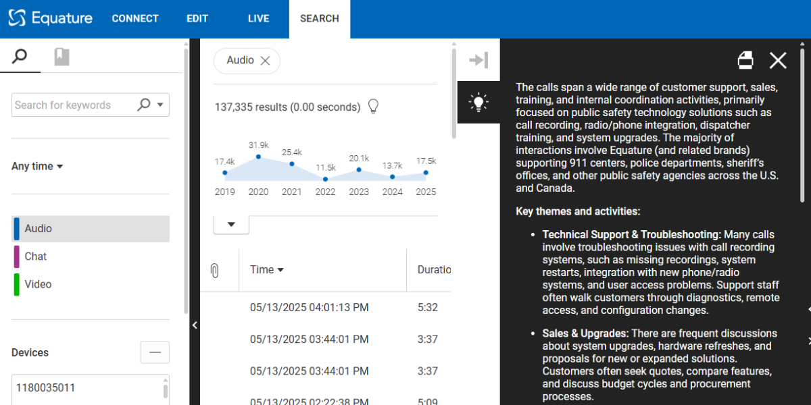The height and width of the screenshot is (405, 811).
Task: Sort results by Time column header
Action: pyautogui.click(x=266, y=269)
